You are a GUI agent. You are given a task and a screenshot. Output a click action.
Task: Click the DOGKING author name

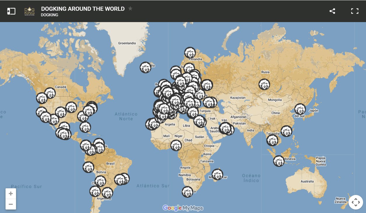(49, 15)
